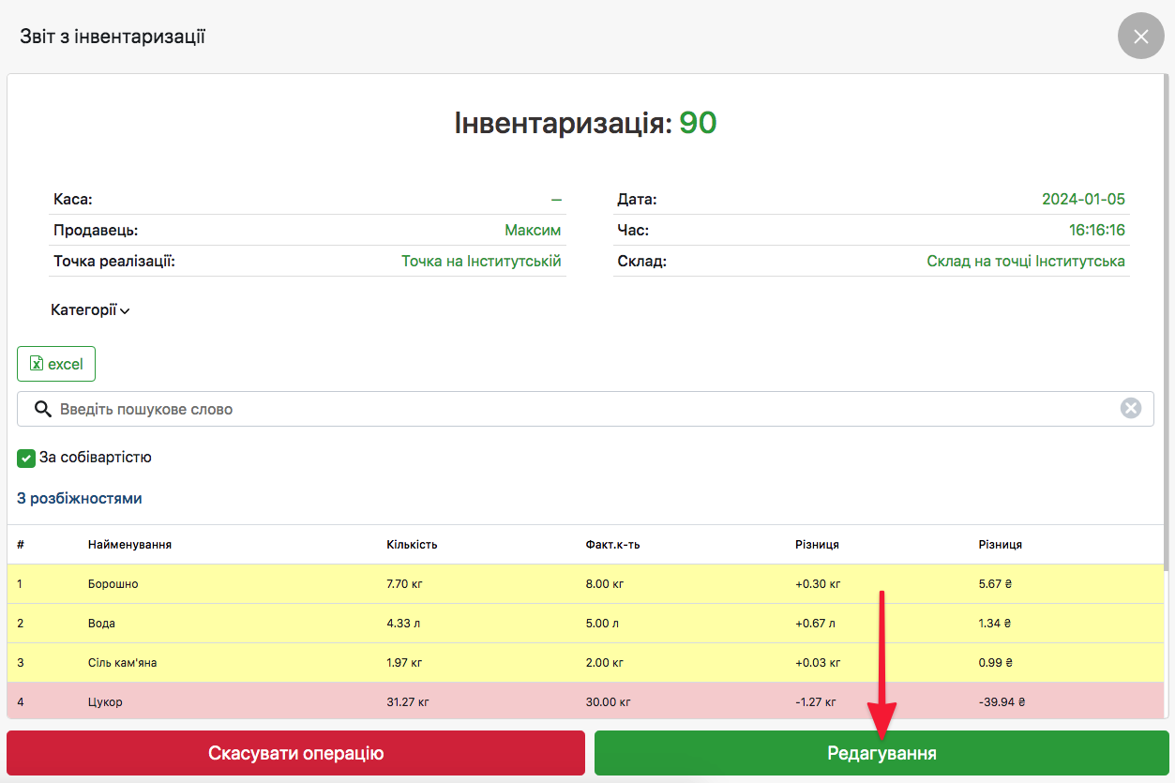Open 'Склад на точці Інститутська' warehouse link
1175x783 pixels.
click(x=1025, y=261)
